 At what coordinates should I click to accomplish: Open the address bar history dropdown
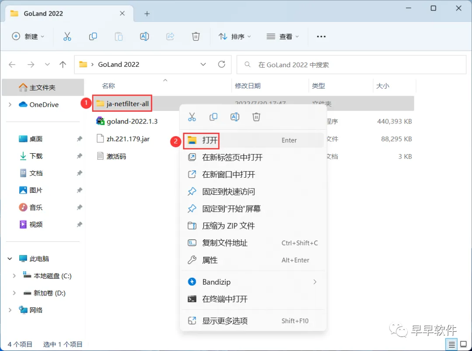203,64
